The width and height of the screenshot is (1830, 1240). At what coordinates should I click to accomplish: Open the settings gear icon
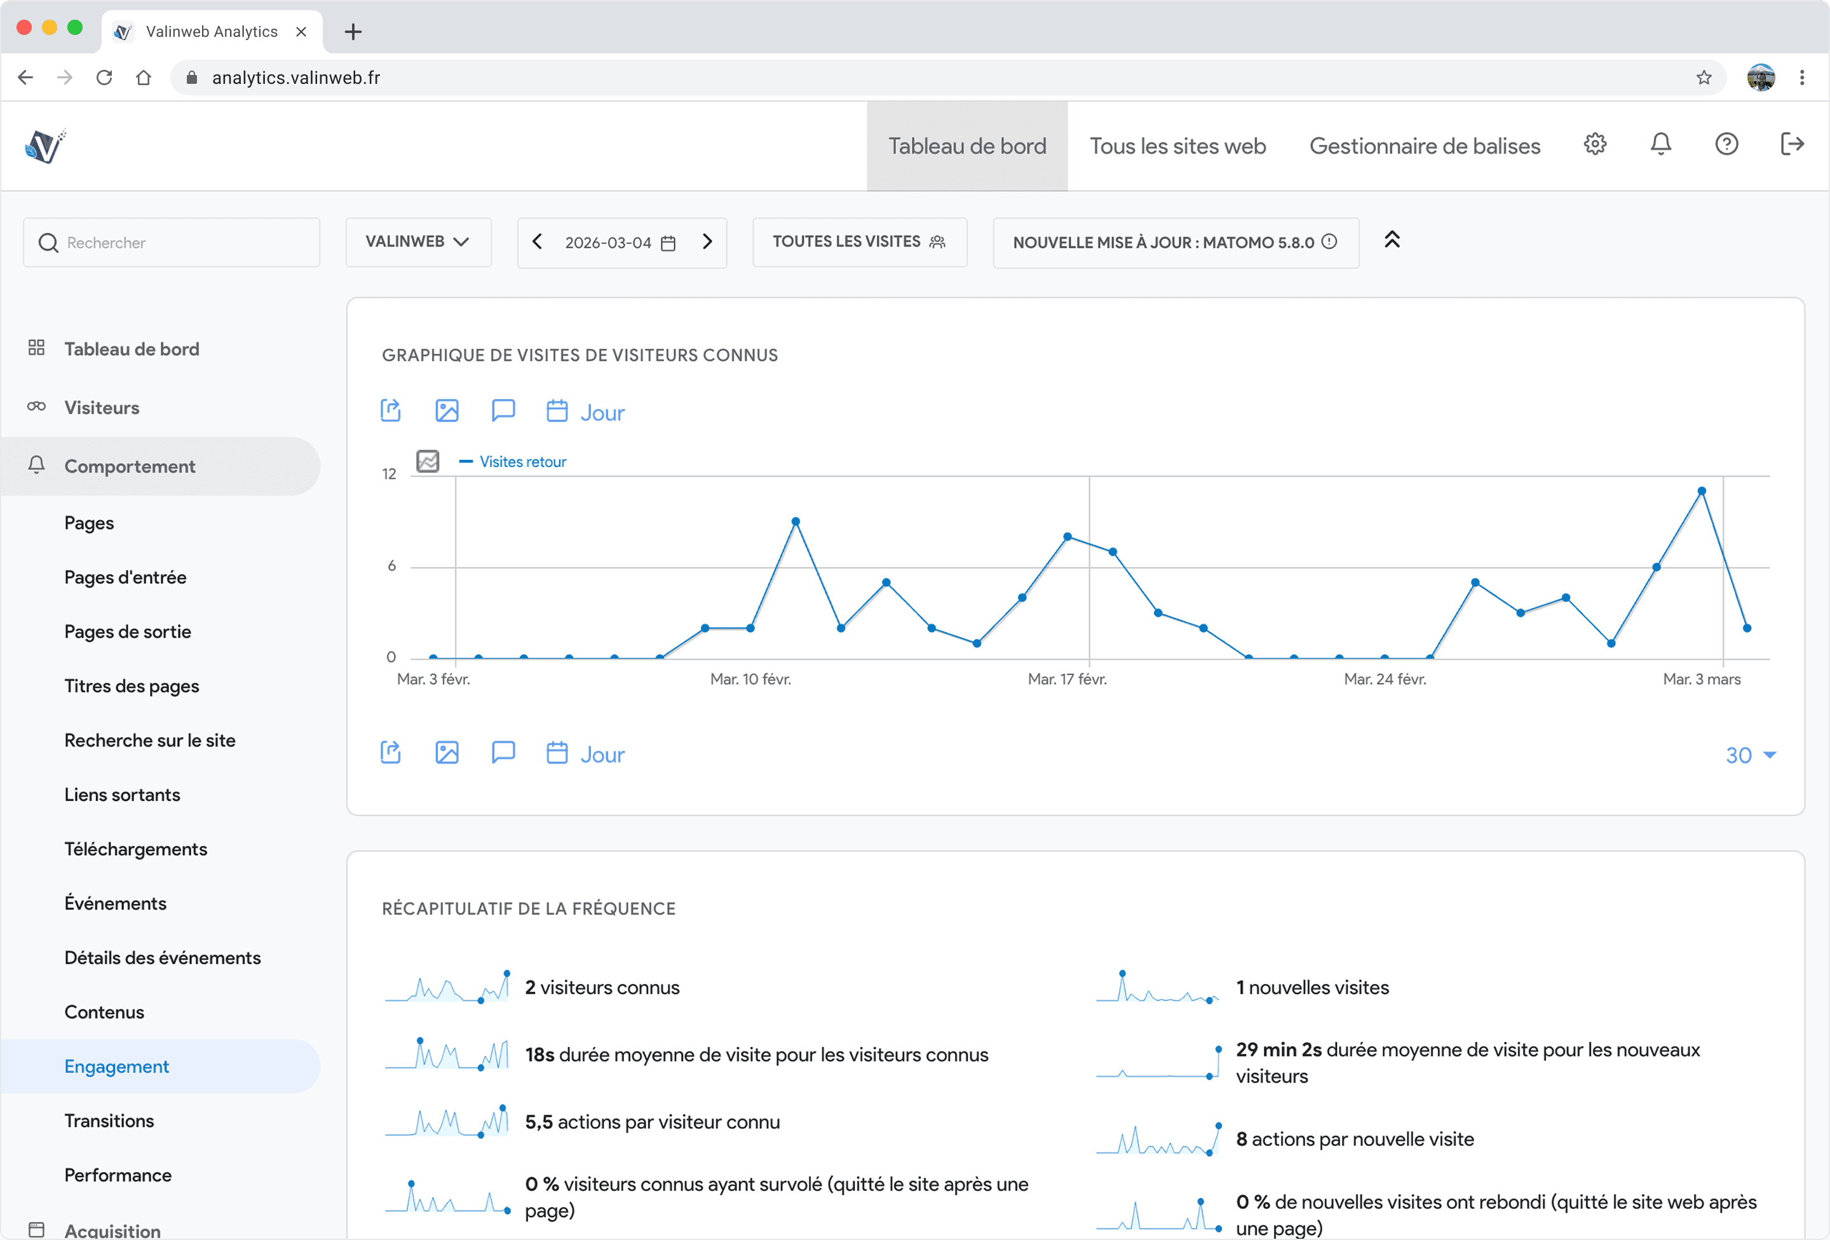(1594, 145)
